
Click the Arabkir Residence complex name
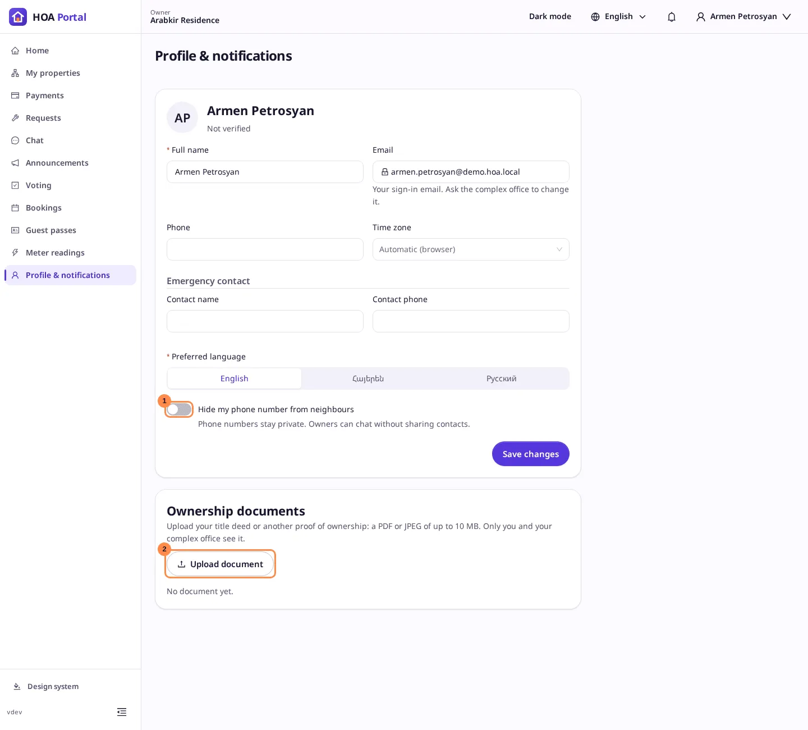pyautogui.click(x=185, y=20)
